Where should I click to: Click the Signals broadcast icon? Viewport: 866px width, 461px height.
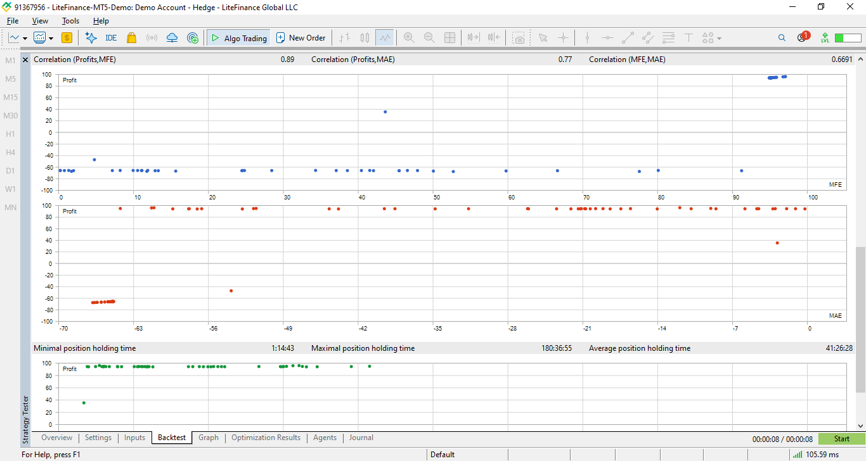coord(152,38)
